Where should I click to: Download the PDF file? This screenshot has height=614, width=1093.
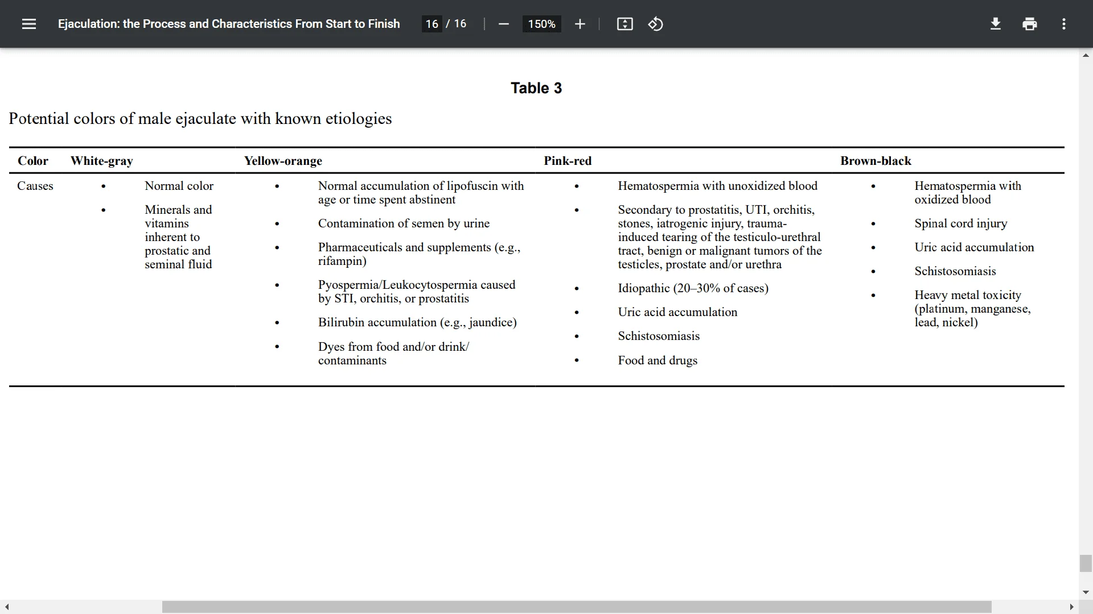(x=995, y=24)
